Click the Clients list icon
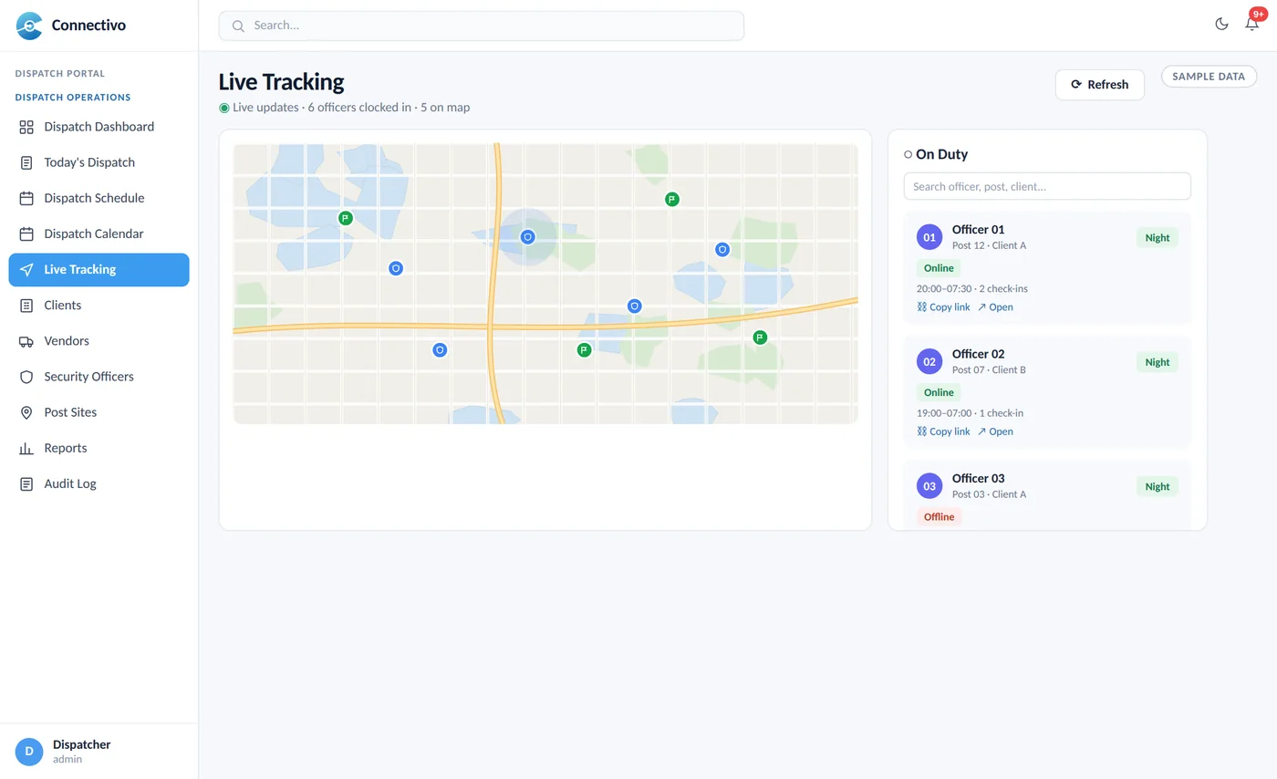This screenshot has width=1277, height=779. (x=26, y=306)
